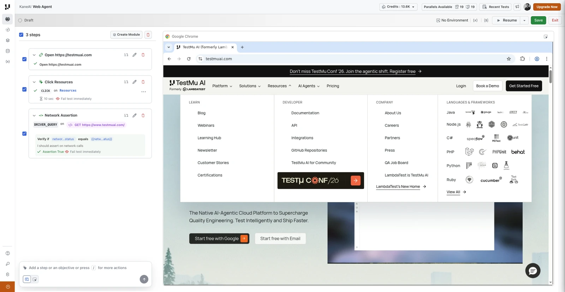Click the key icon in left sidebar

[7, 264]
